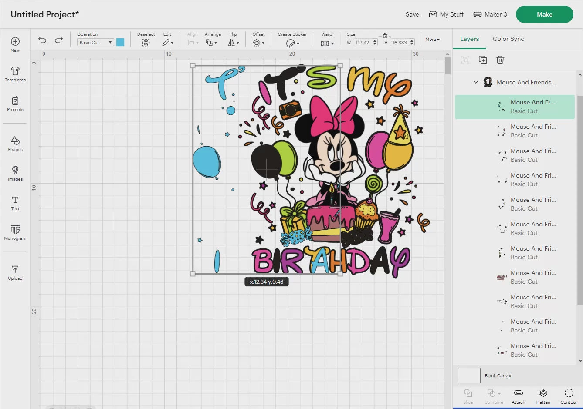Image resolution: width=583 pixels, height=409 pixels.
Task: Click the Width size input field
Action: click(362, 43)
